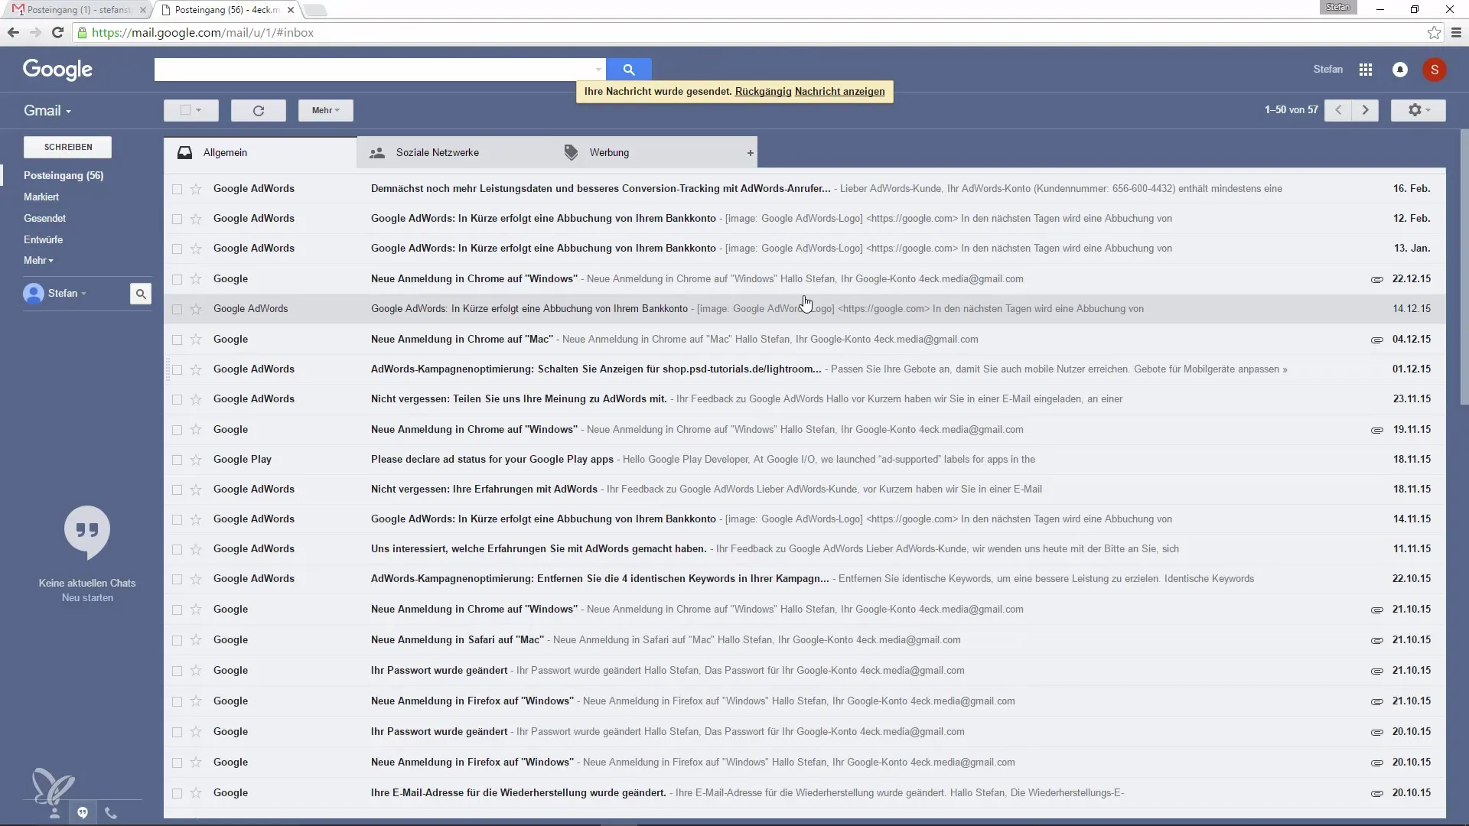The image size is (1469, 826).
Task: Open the Google Play ad status mail
Action: tap(805, 460)
